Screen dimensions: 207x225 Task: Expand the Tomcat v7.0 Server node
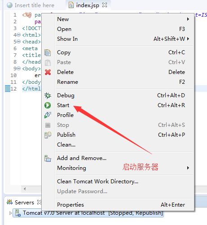(x=10, y=213)
